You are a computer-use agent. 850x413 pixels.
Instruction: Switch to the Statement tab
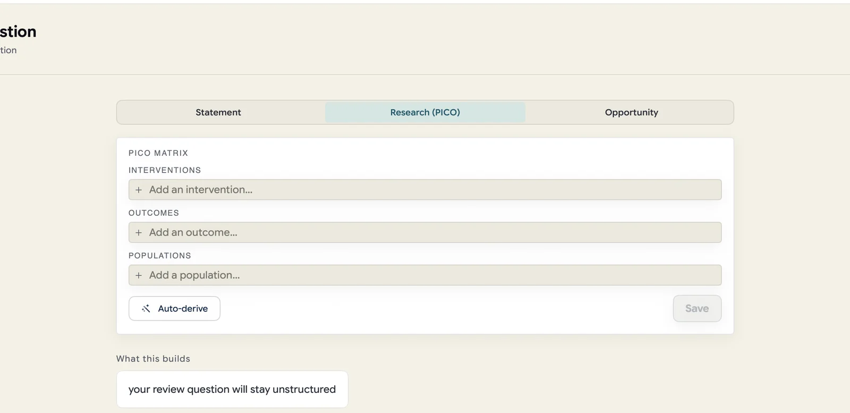pos(218,112)
